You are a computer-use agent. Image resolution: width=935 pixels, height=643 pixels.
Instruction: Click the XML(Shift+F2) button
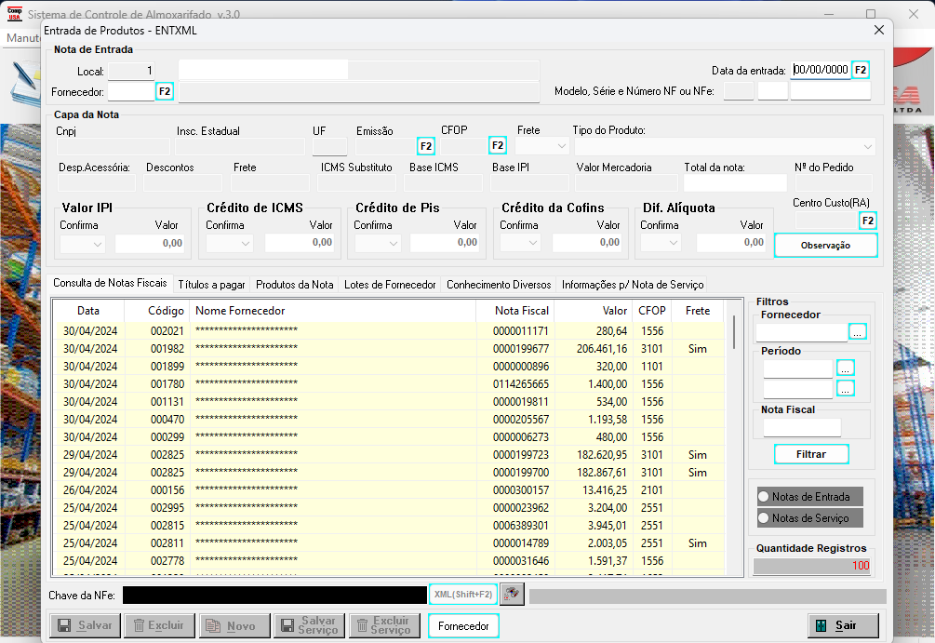463,594
